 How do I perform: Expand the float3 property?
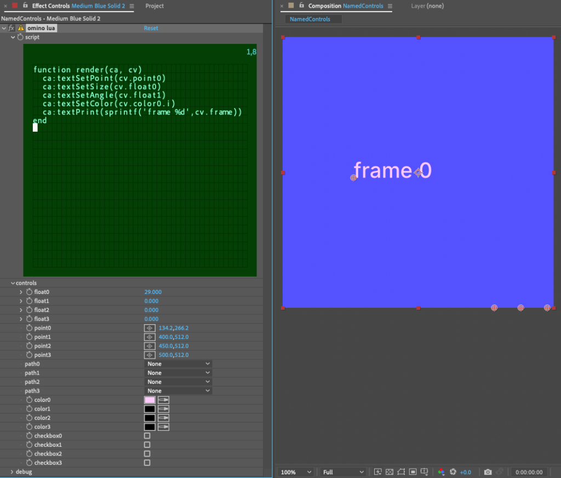21,319
